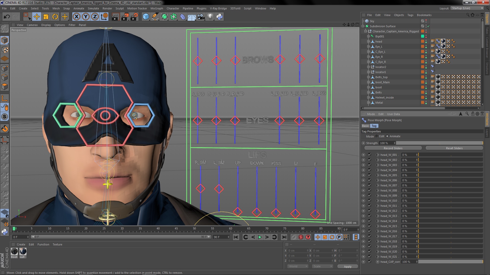Toggle Z axis lock
The height and width of the screenshot is (275, 490).
pos(95,17)
